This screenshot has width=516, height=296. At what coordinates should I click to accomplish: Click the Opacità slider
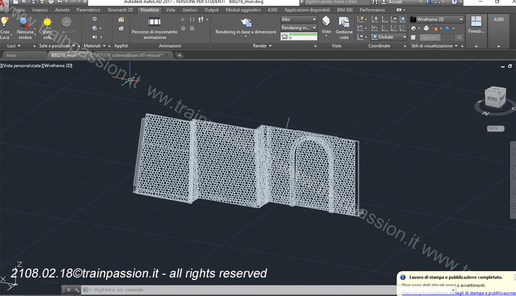click(432, 38)
